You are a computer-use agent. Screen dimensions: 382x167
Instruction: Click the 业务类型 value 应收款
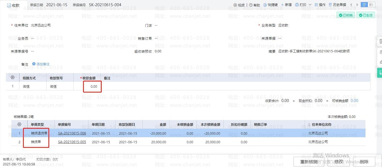283,25
